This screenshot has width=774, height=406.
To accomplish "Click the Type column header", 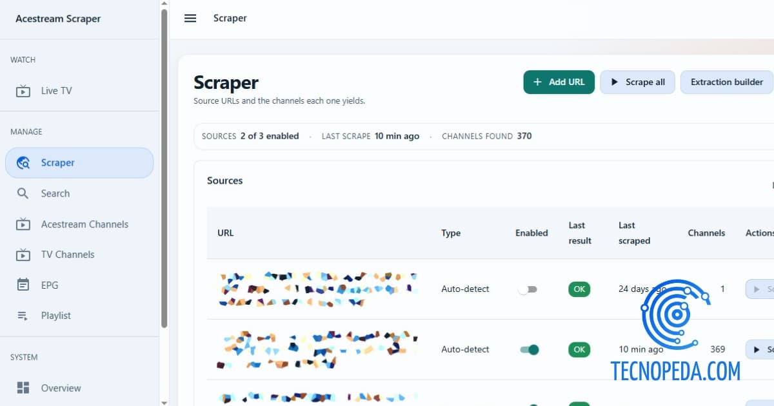I will pyautogui.click(x=451, y=233).
